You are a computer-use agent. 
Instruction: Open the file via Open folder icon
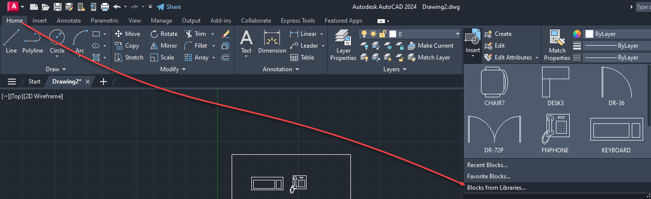[x=45, y=7]
